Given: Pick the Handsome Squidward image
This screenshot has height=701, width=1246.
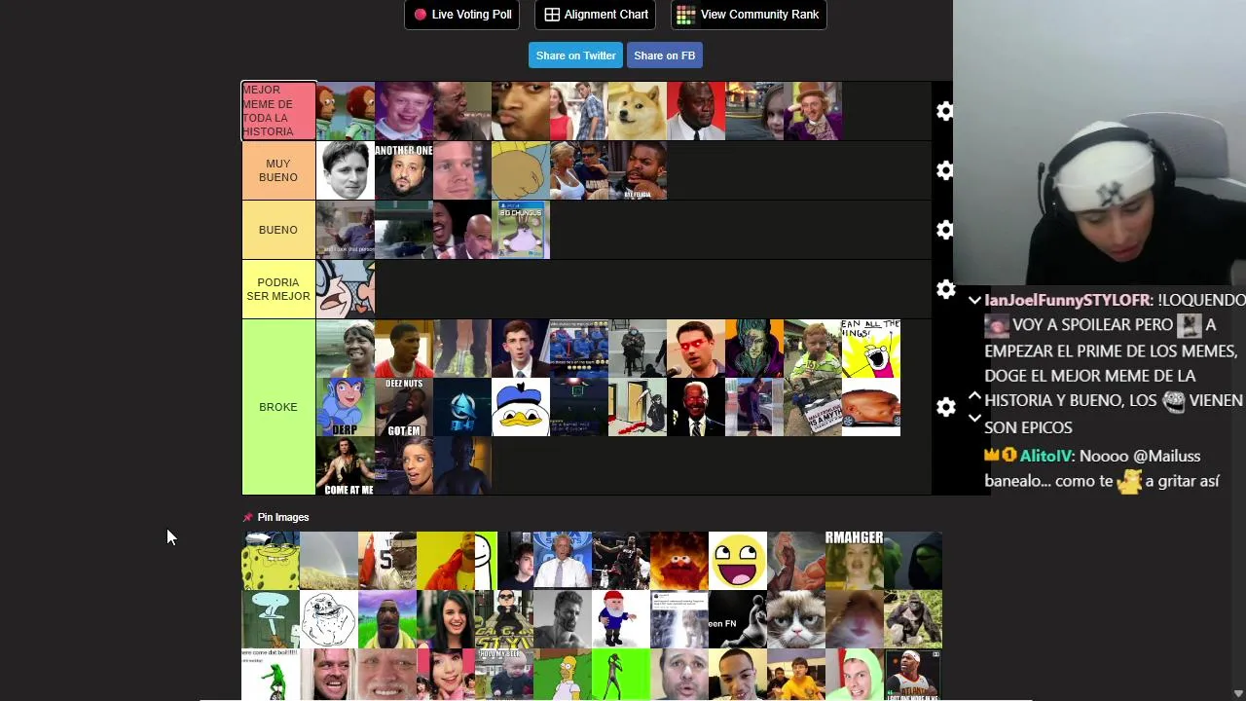Looking at the screenshot, I should click(271, 619).
